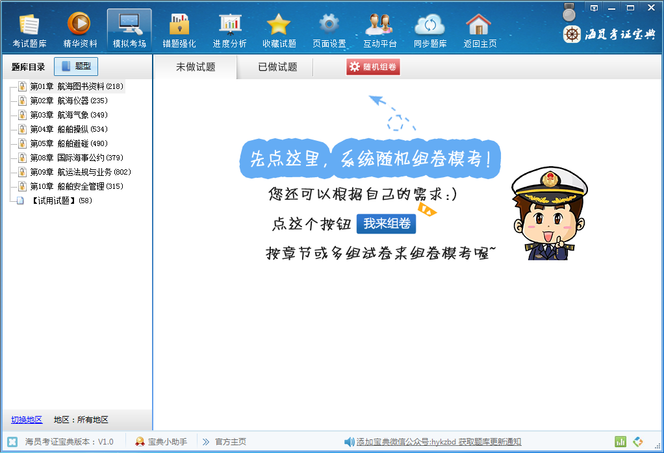
Task: Click 同步题库 cloud sync icon
Action: [x=429, y=31]
